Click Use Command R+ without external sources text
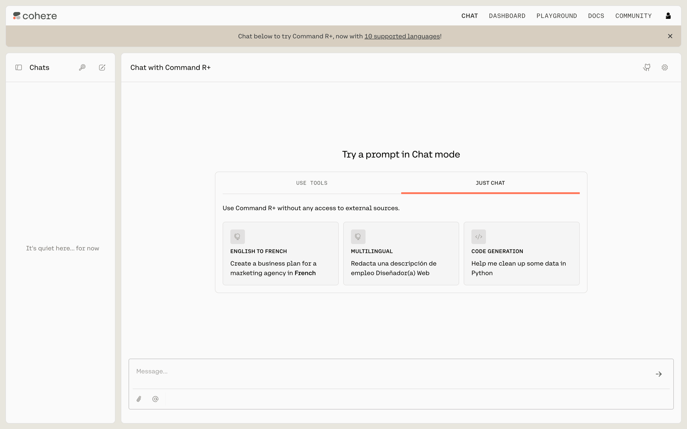 311,208
